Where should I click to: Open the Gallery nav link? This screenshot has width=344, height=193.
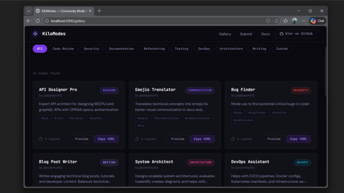(225, 34)
